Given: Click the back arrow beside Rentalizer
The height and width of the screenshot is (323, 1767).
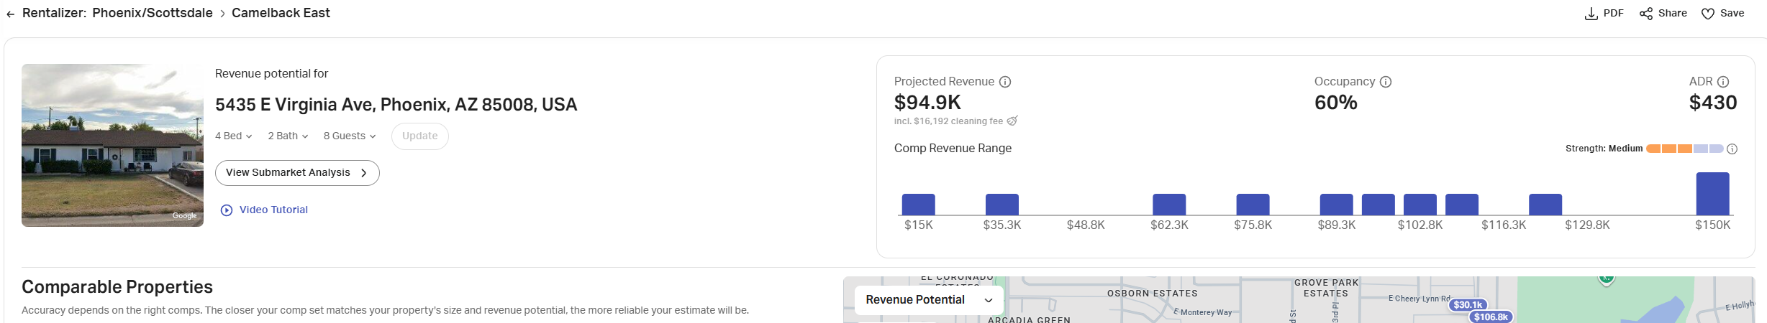Looking at the screenshot, I should (10, 14).
